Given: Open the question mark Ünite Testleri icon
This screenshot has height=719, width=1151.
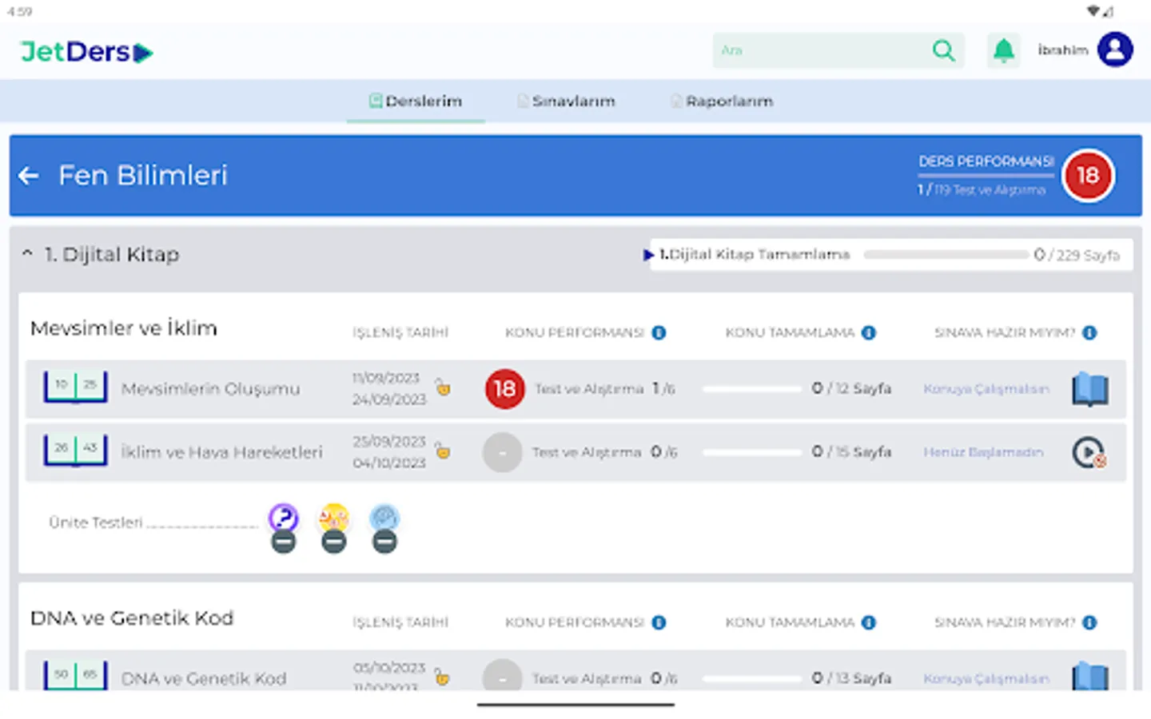Looking at the screenshot, I should point(284,518).
